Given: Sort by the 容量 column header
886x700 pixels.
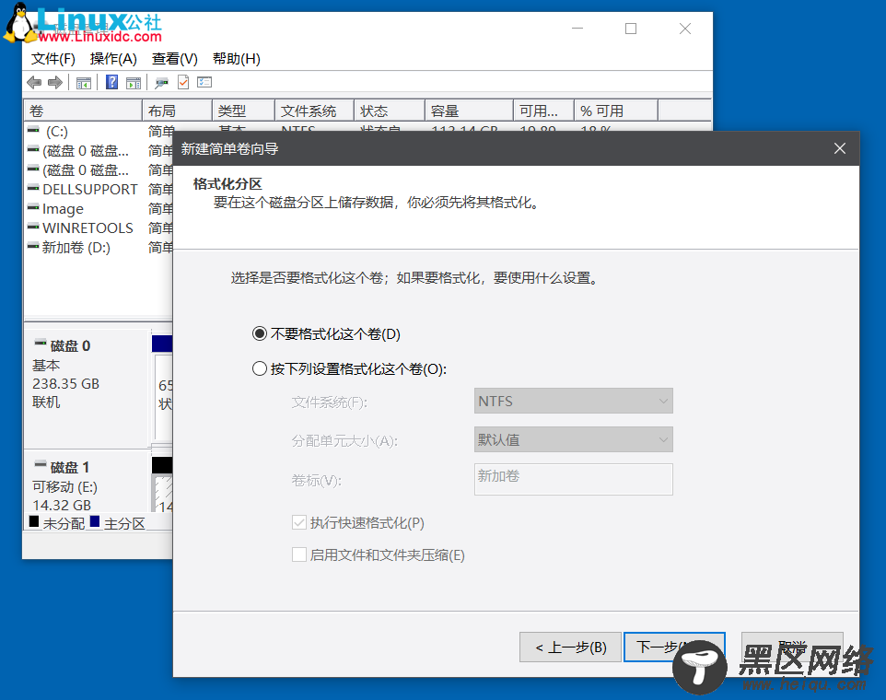Looking at the screenshot, I should [x=469, y=111].
